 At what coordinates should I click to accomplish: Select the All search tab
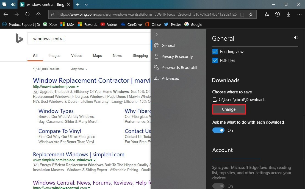[35, 55]
